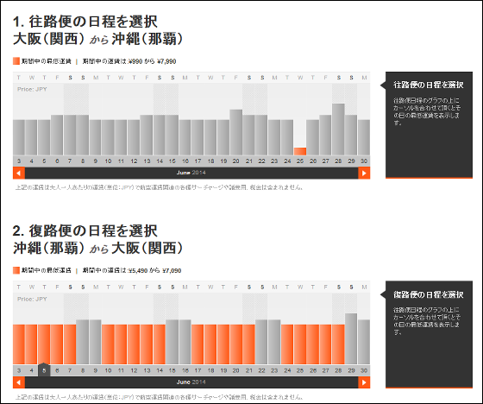Select outbound fare bar for June 20
Viewport: 483px width, 404px height.
[236, 132]
